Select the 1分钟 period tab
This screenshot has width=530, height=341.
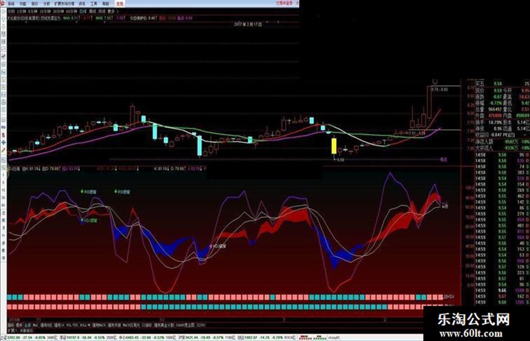[x=21, y=11]
